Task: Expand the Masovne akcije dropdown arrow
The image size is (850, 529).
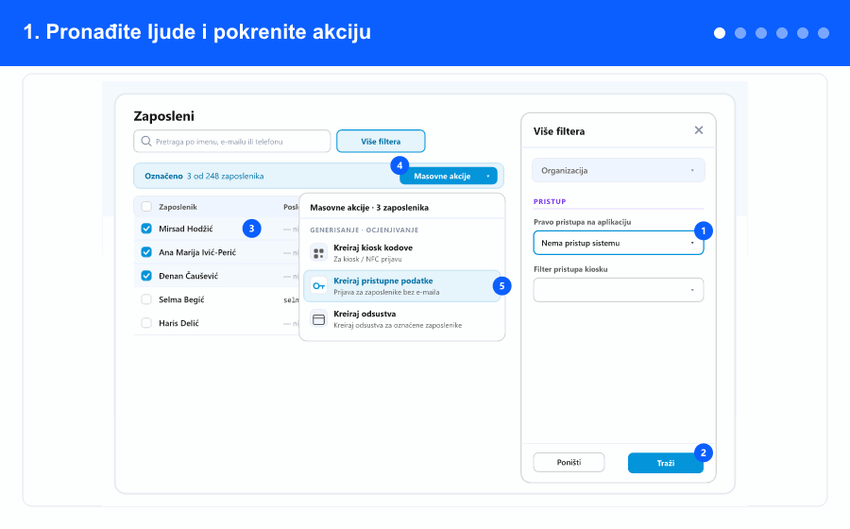Action: (x=488, y=176)
